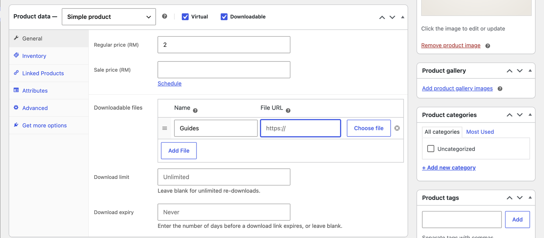Focus the Download limit field

click(224, 177)
